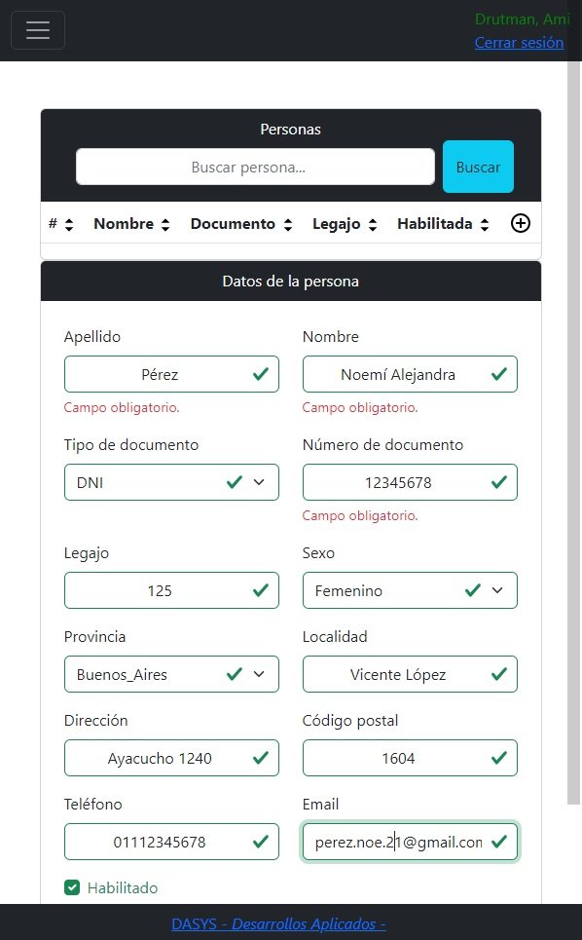Viewport: 582px width, 940px height.
Task: Sort table by # column arrows
Action: coord(69,225)
